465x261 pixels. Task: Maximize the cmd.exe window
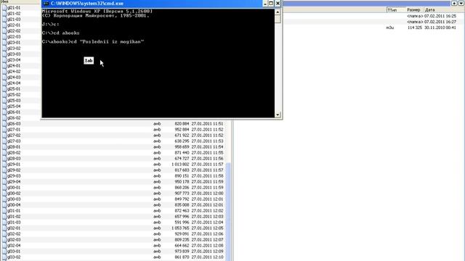coord(271,4)
